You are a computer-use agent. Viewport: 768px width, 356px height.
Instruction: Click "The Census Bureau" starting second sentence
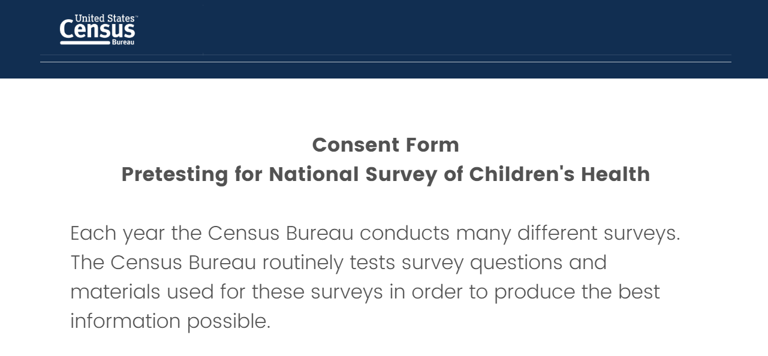pyautogui.click(x=163, y=263)
